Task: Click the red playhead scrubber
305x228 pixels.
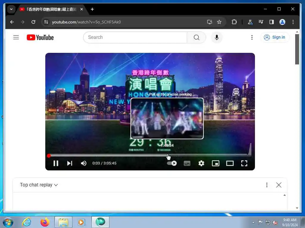Action: 49,156
